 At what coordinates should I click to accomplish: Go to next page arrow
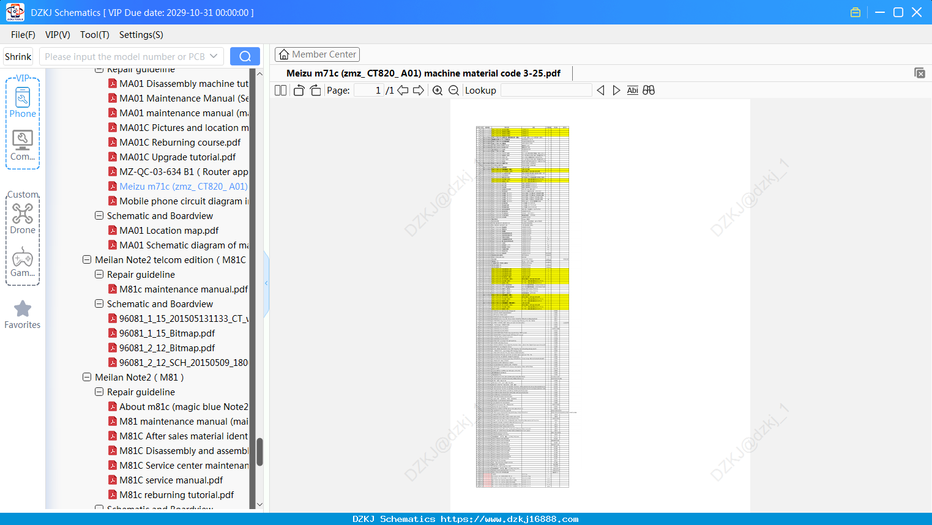click(x=419, y=91)
